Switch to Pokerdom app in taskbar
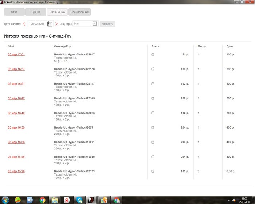Screen dimensions: 255x204 [91, 200]
